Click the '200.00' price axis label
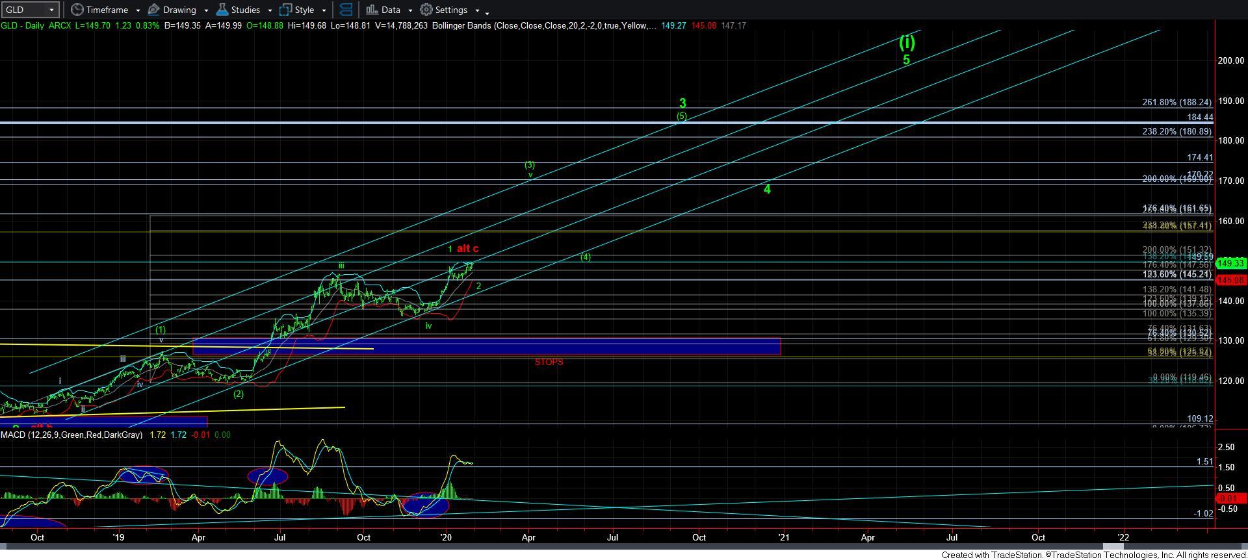The width and height of the screenshot is (1248, 560). pos(1230,60)
